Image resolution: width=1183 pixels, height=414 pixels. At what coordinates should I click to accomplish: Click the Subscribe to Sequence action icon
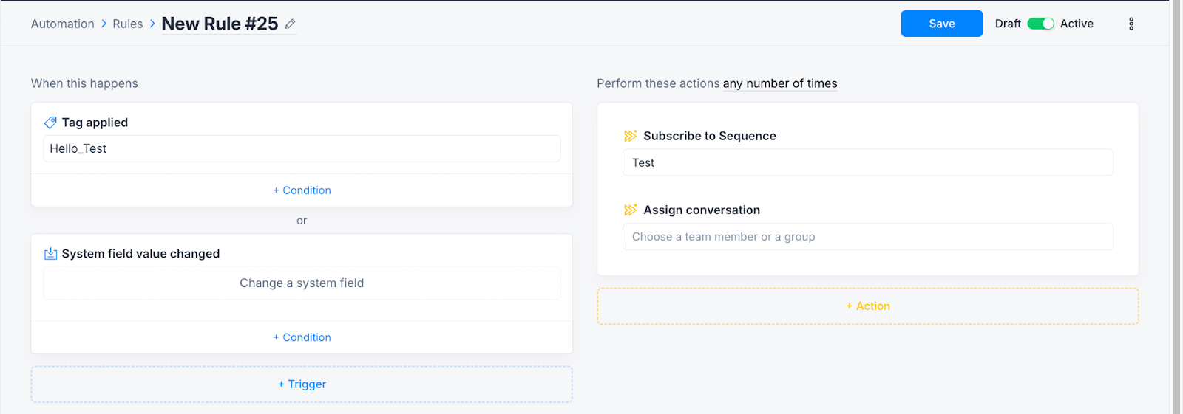(630, 136)
